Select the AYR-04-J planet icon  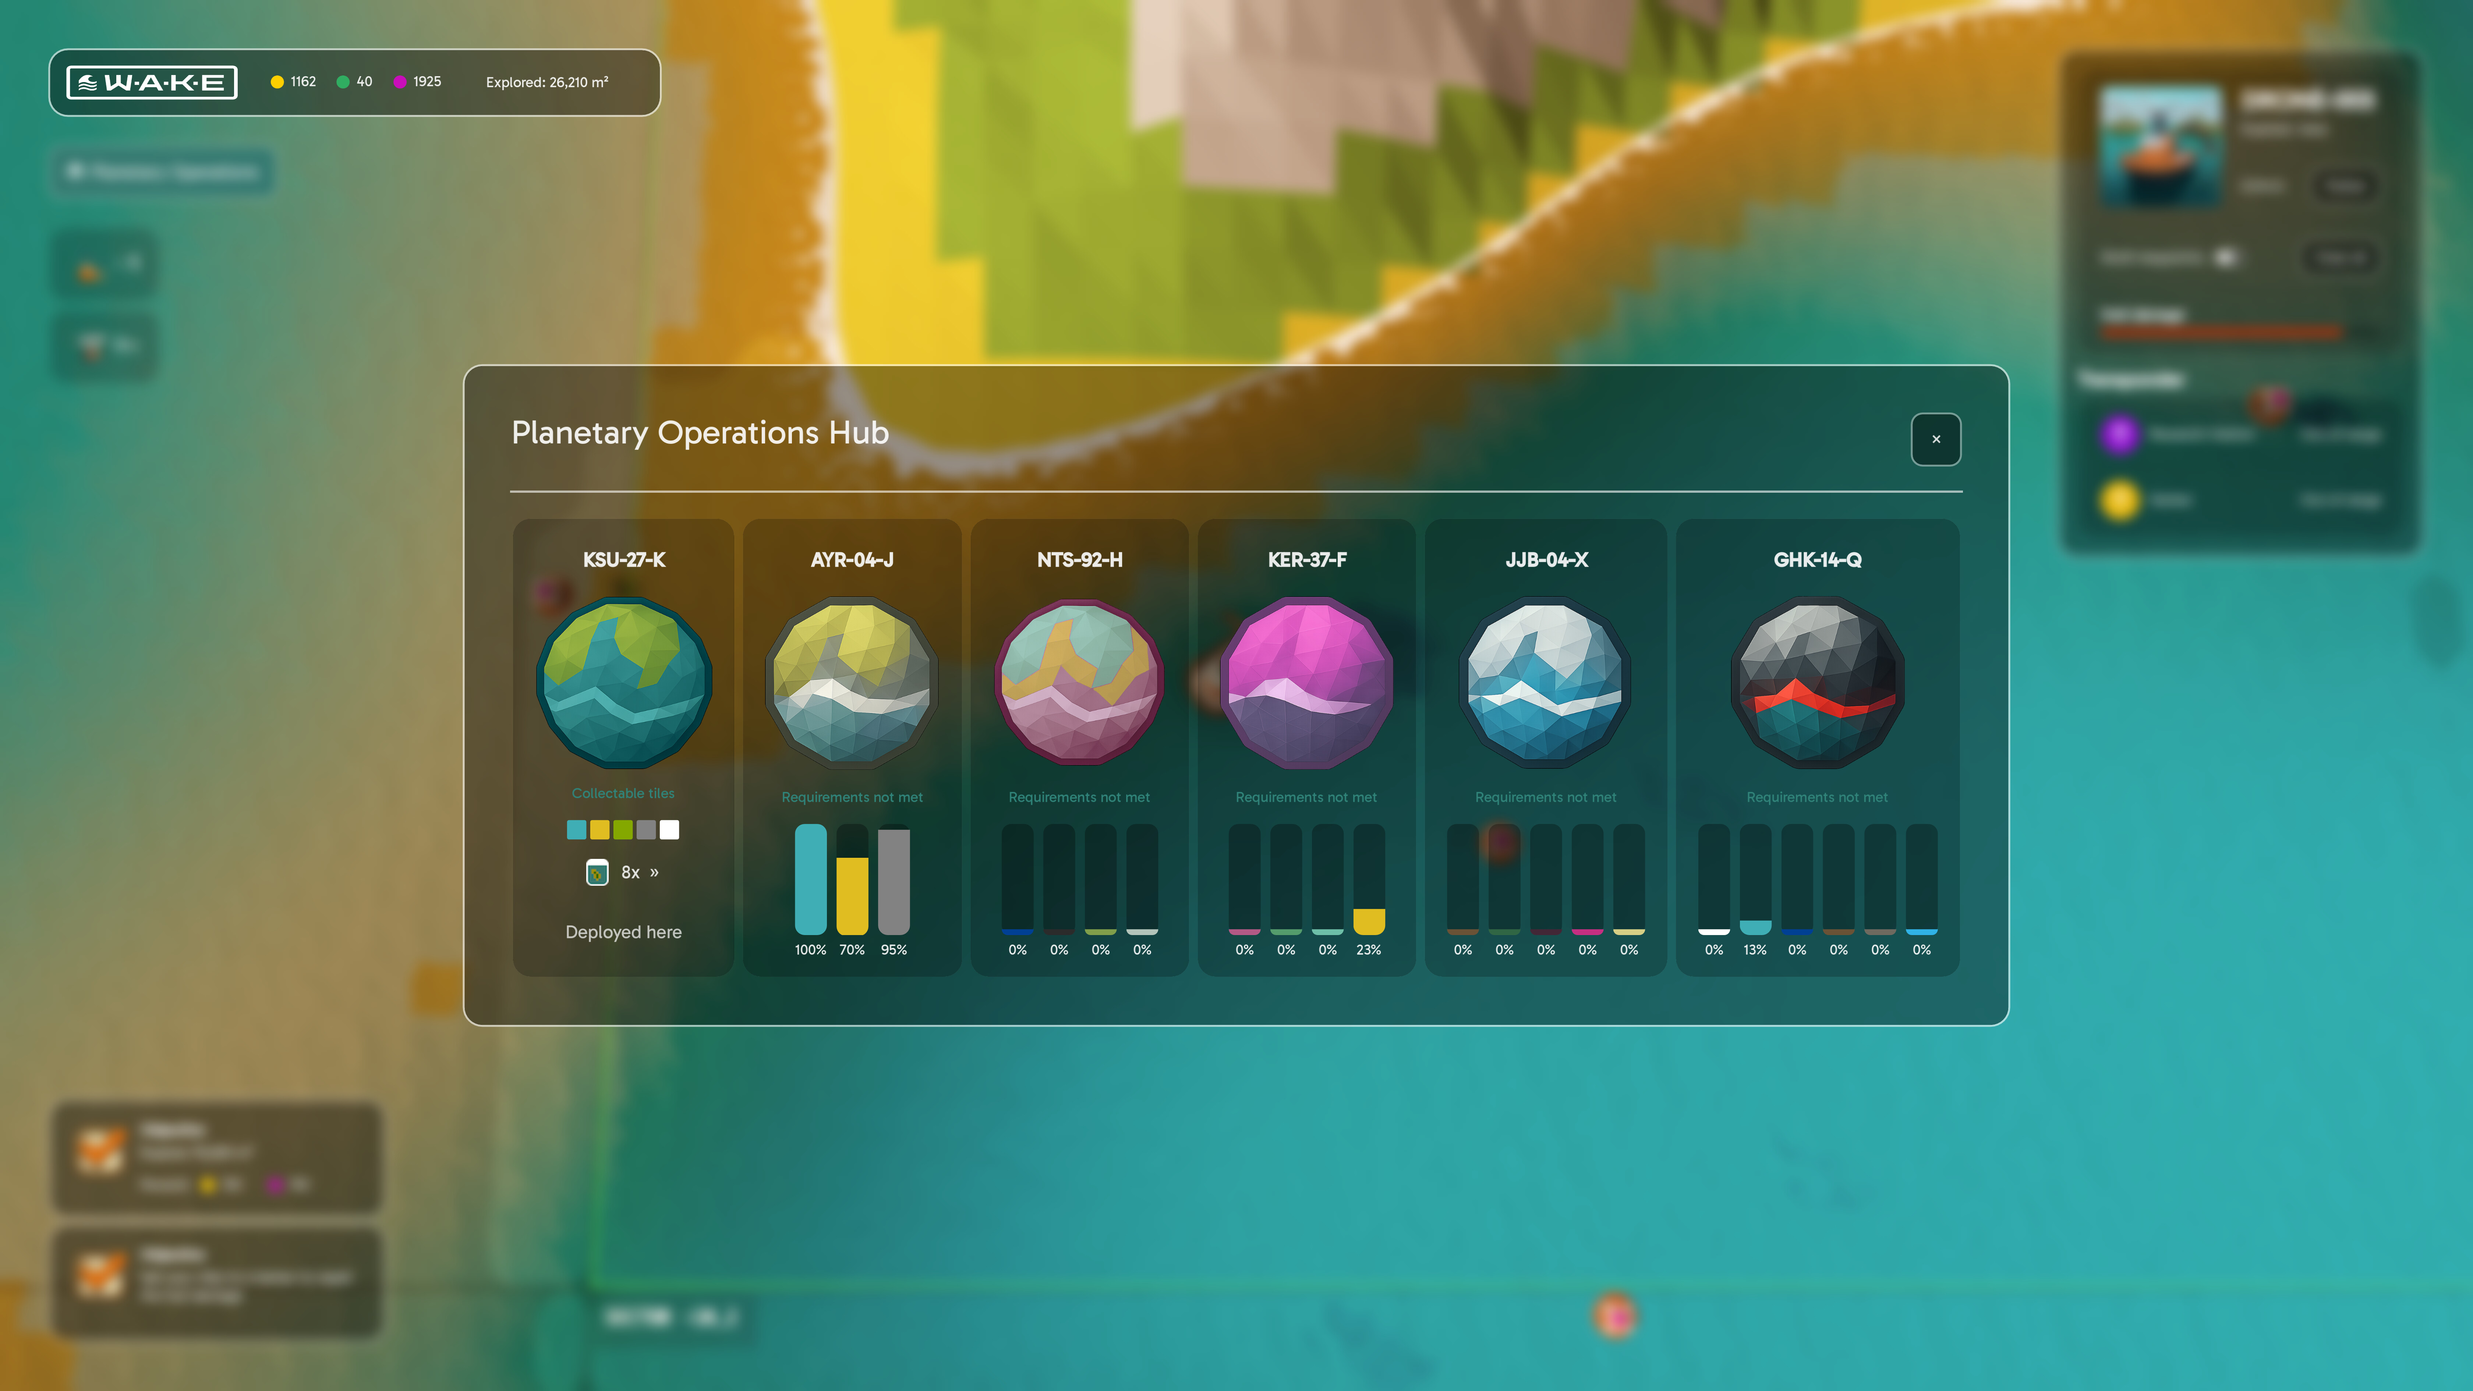click(850, 682)
